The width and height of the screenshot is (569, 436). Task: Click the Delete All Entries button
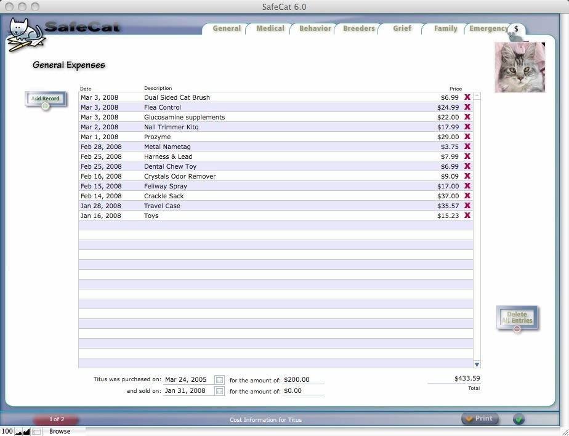[x=517, y=318]
